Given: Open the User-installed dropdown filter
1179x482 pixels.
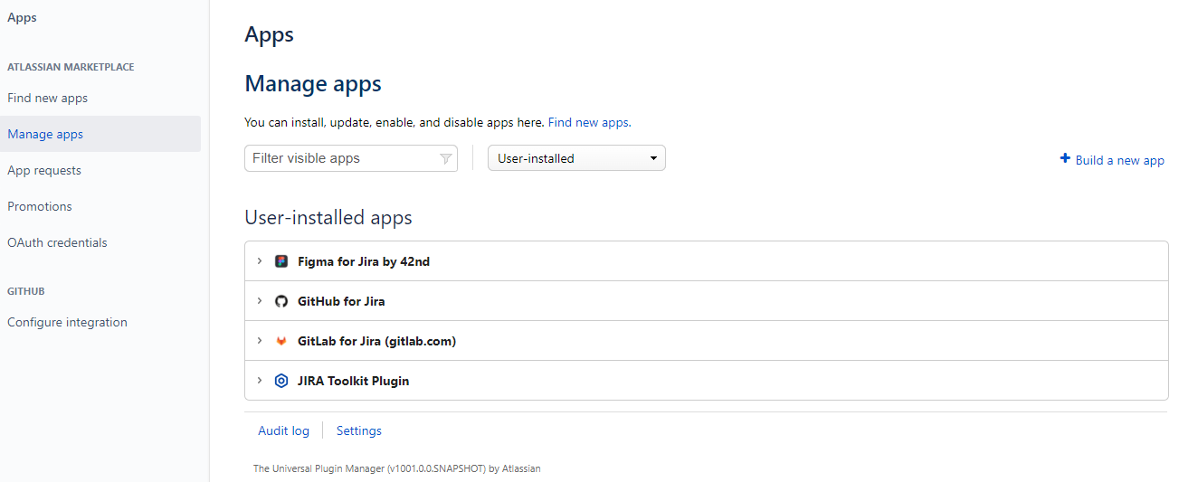Looking at the screenshot, I should coord(576,158).
